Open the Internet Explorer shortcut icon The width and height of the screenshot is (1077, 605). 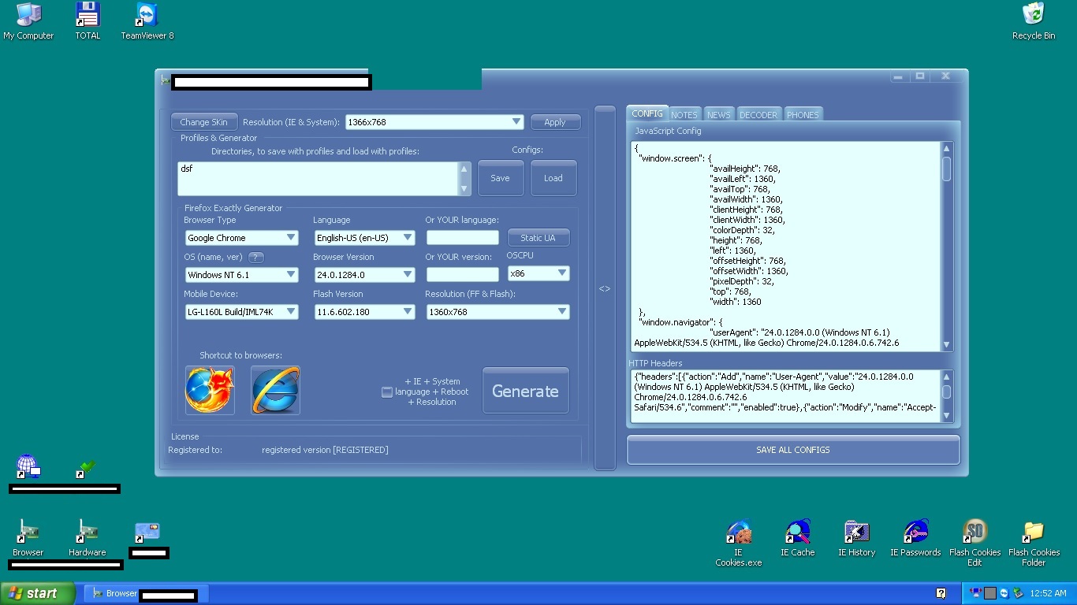(275, 390)
